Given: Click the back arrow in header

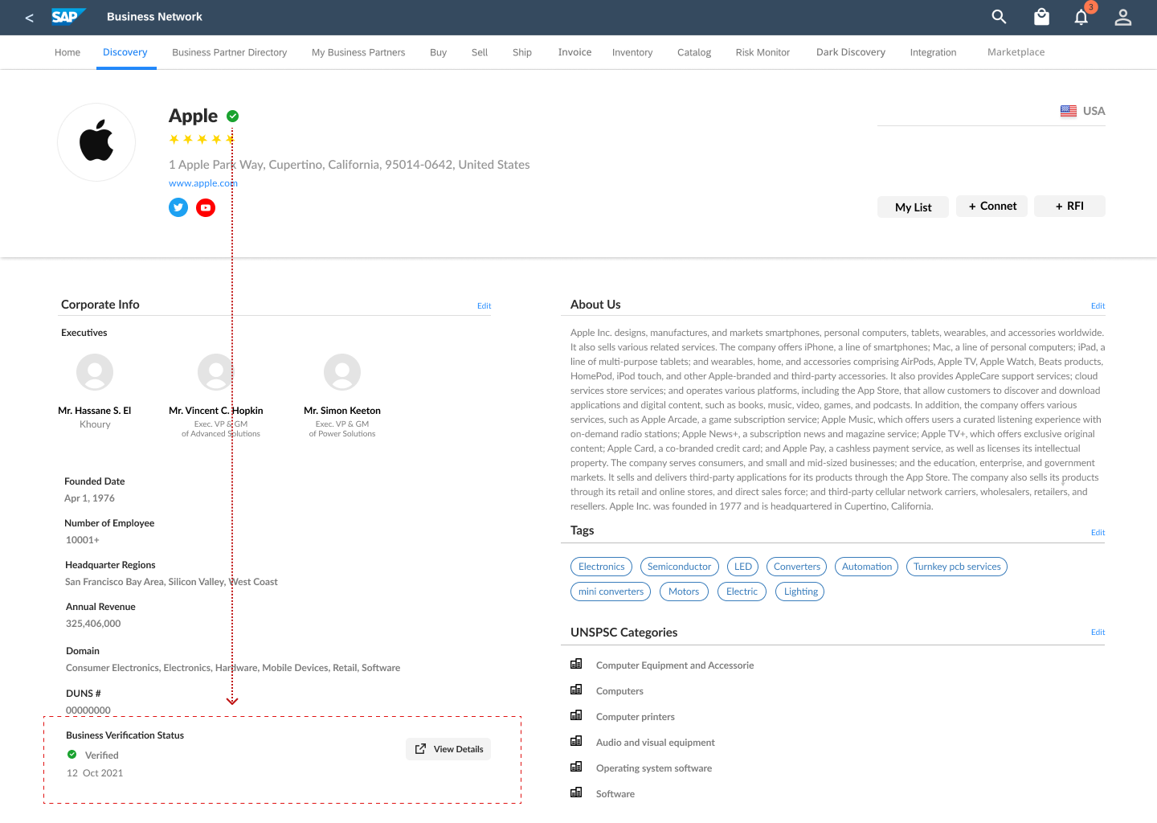Looking at the screenshot, I should 29,18.
